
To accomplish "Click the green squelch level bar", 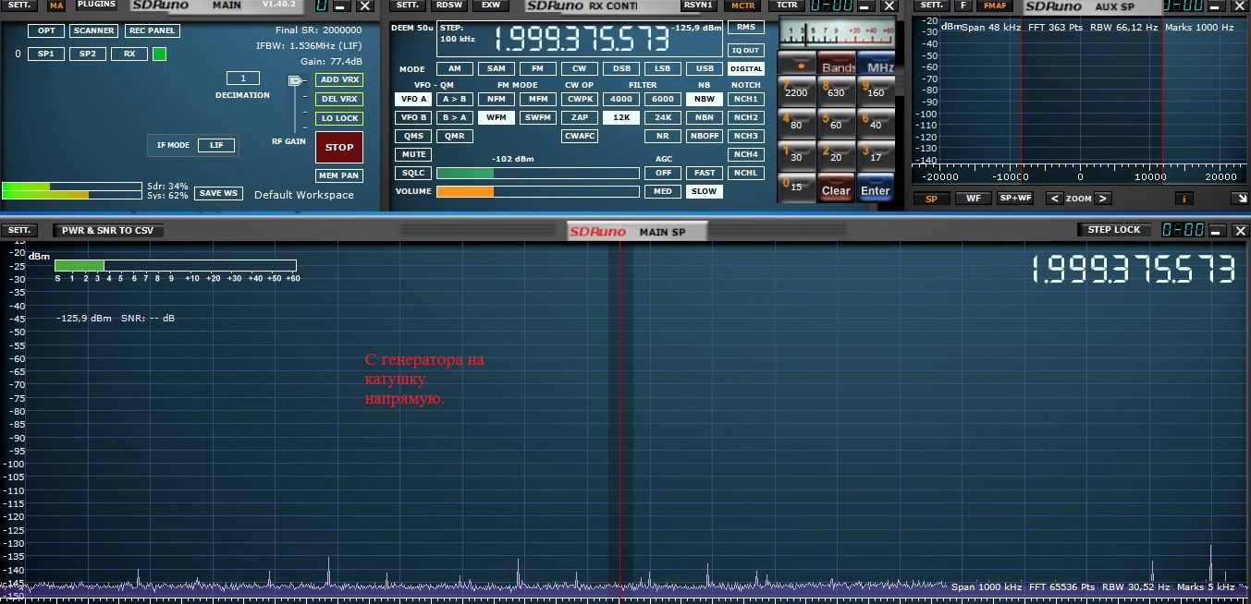I will [x=465, y=173].
